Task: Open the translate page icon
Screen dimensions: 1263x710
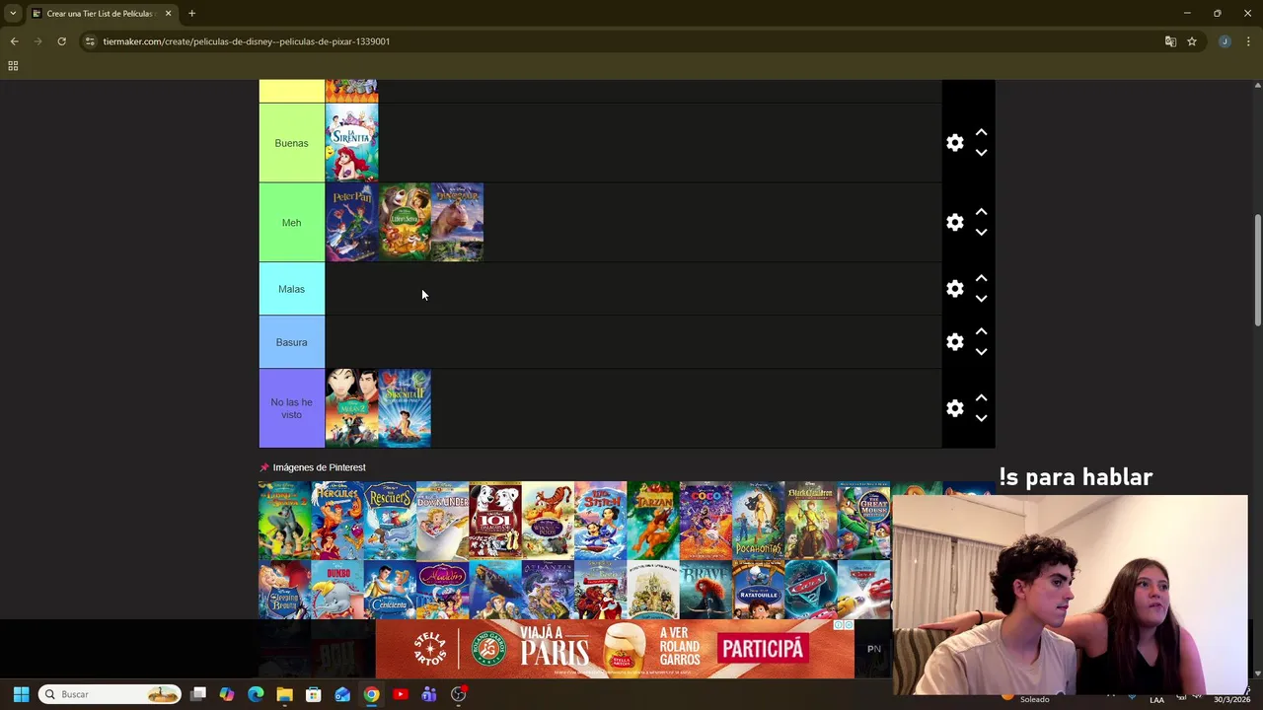Action: (1170, 41)
